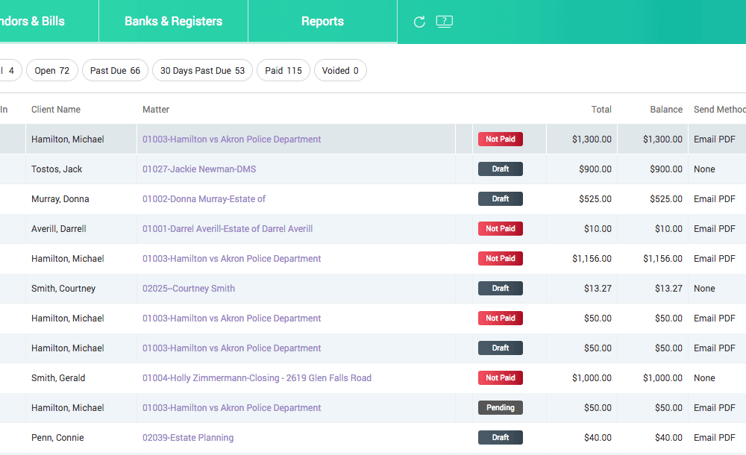746x455 pixels.
Task: Sort by the Balance column header
Action: tap(666, 110)
